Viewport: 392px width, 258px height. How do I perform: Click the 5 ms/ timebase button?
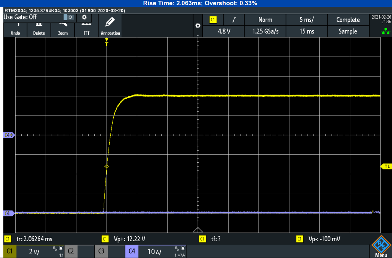306,20
